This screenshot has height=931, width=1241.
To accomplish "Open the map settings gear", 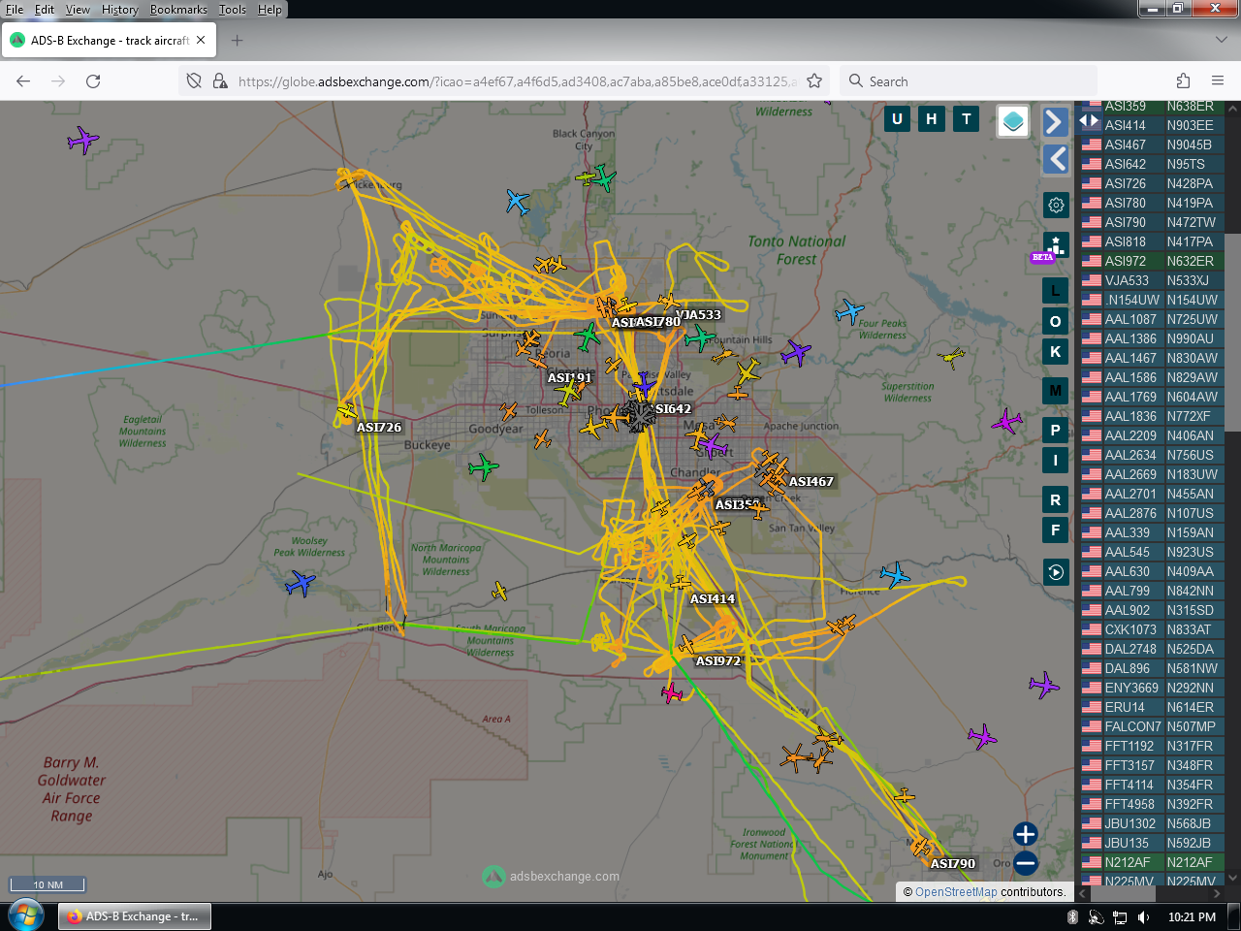I will tap(1056, 205).
